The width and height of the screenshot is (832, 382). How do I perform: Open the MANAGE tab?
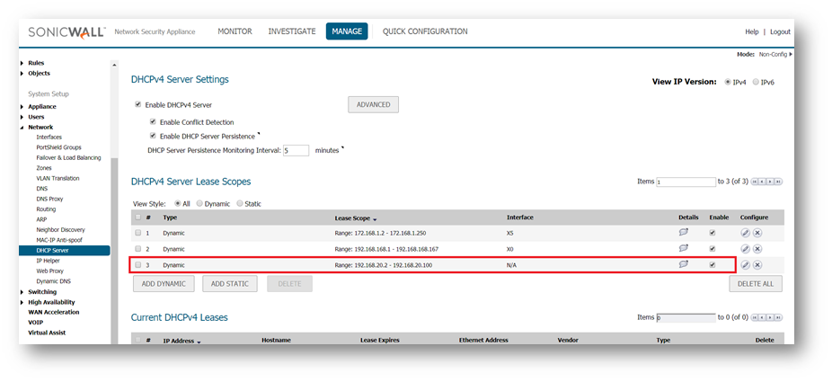(347, 31)
